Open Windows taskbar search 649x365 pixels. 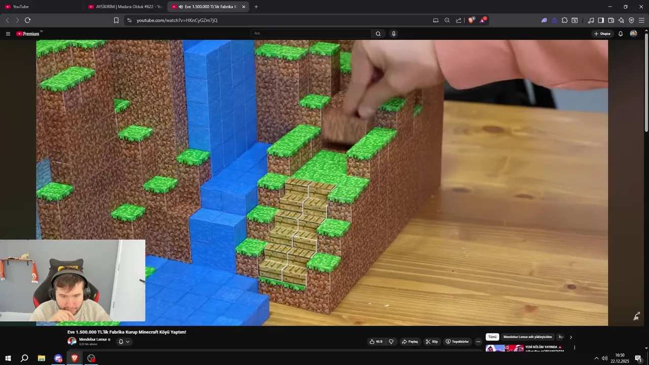tap(24, 358)
